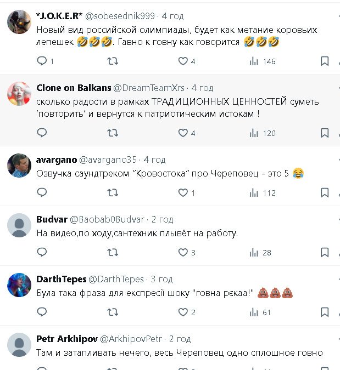Like the Budvar comment with 3 likes
The width and height of the screenshot is (340, 370).
click(183, 252)
